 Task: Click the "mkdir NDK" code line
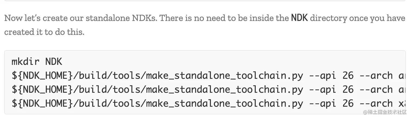pyautogui.click(x=37, y=62)
